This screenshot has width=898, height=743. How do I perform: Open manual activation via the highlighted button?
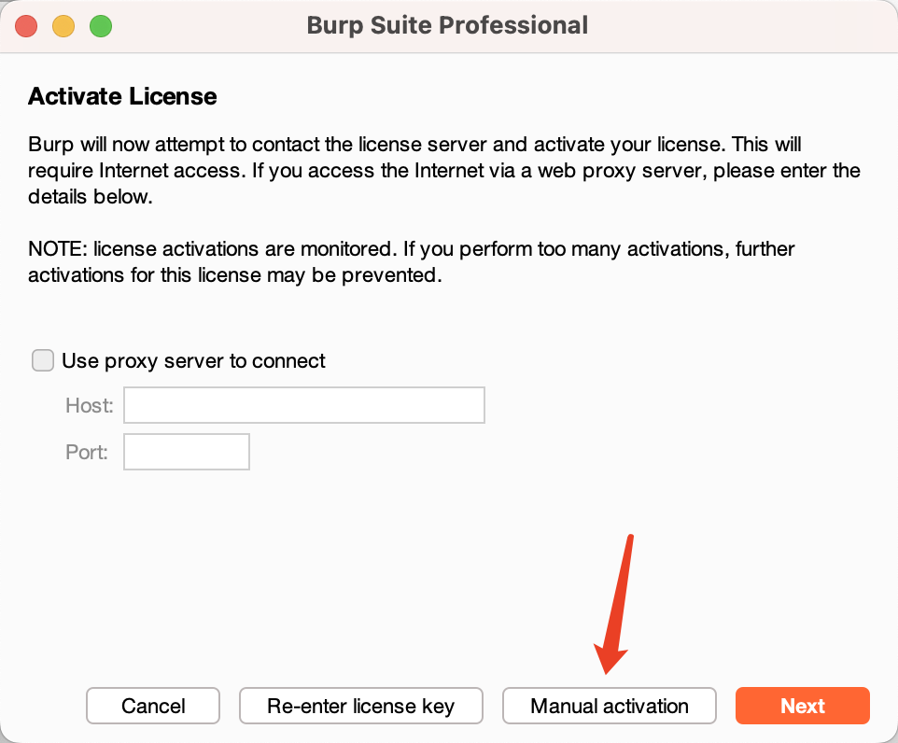609,706
